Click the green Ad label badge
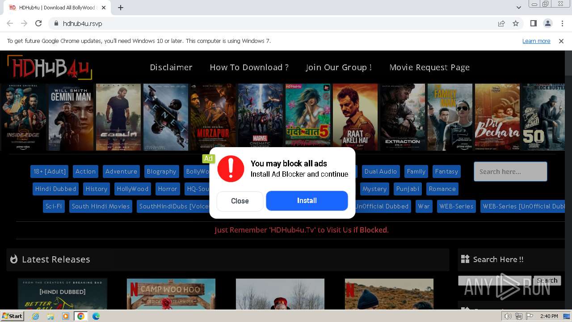 coord(208,158)
